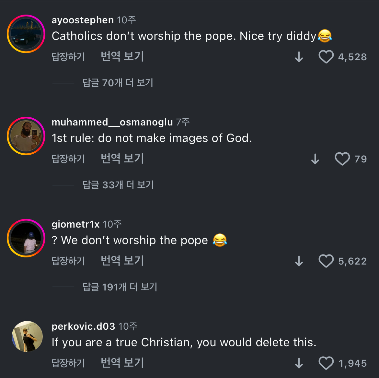Viewport: 379px width, 378px height.
Task: Reply to ayoostephen's comment
Action: click(x=68, y=57)
